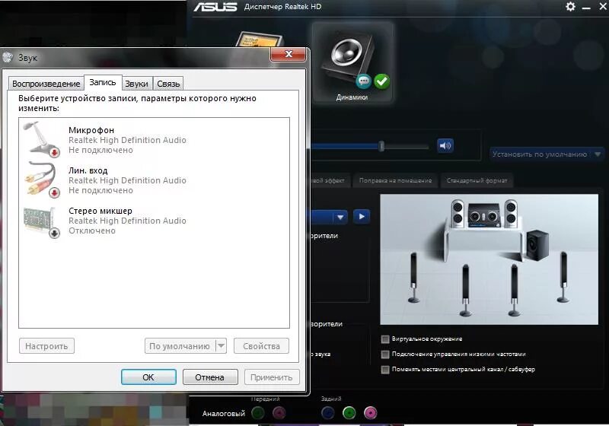This screenshot has width=609, height=426.
Task: Click the Применить button
Action: point(272,377)
